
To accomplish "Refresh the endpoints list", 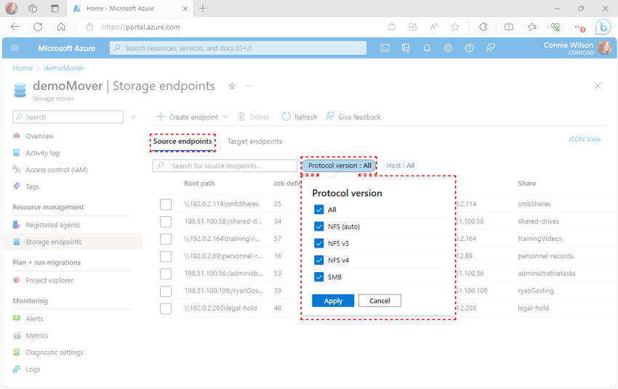I will (x=300, y=117).
